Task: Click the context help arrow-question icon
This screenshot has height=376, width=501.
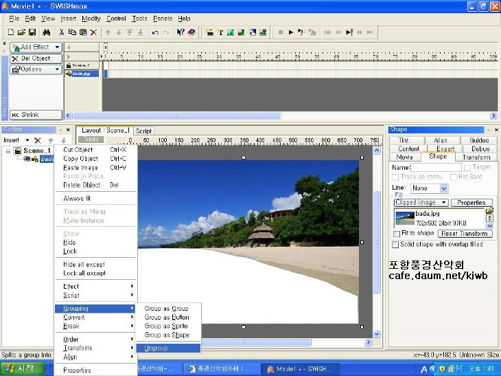Action: tap(180, 32)
